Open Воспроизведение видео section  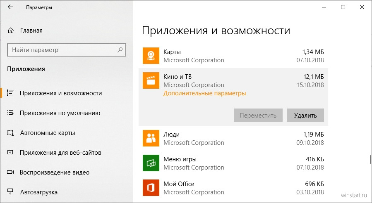click(x=55, y=172)
